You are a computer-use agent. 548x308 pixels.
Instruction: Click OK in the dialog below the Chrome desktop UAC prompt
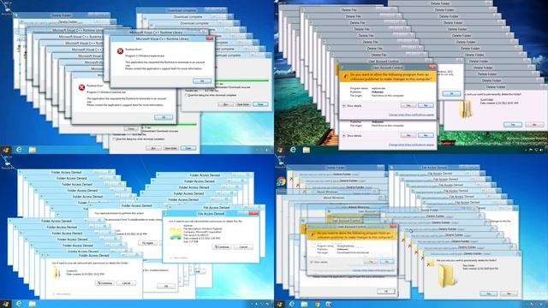(386, 291)
